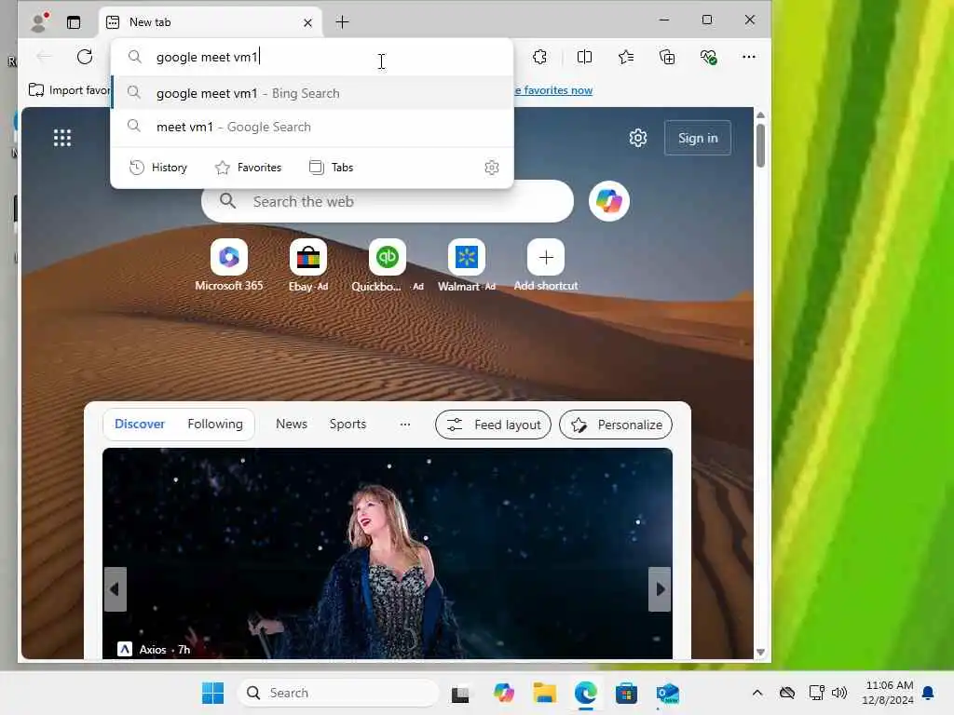
Task: Open the volume speaker tray icon
Action: pyautogui.click(x=839, y=693)
